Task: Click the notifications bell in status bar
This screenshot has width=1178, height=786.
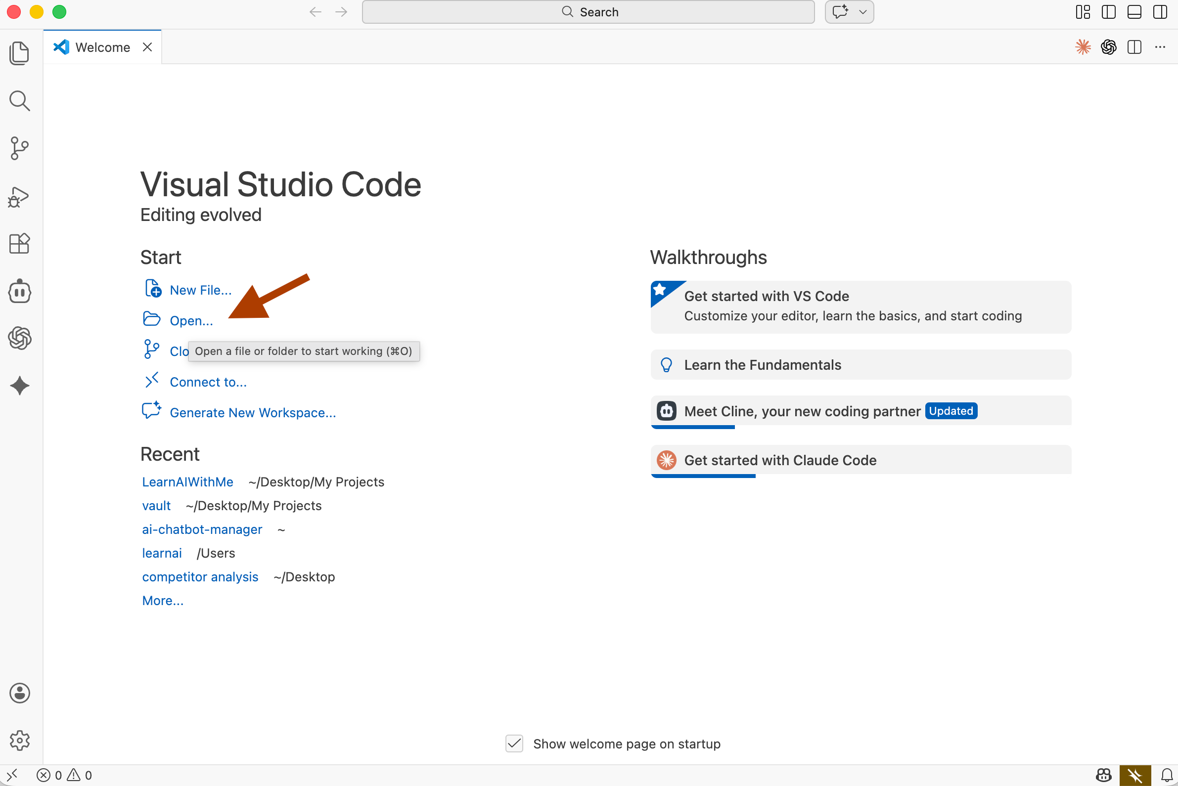Action: click(1167, 775)
